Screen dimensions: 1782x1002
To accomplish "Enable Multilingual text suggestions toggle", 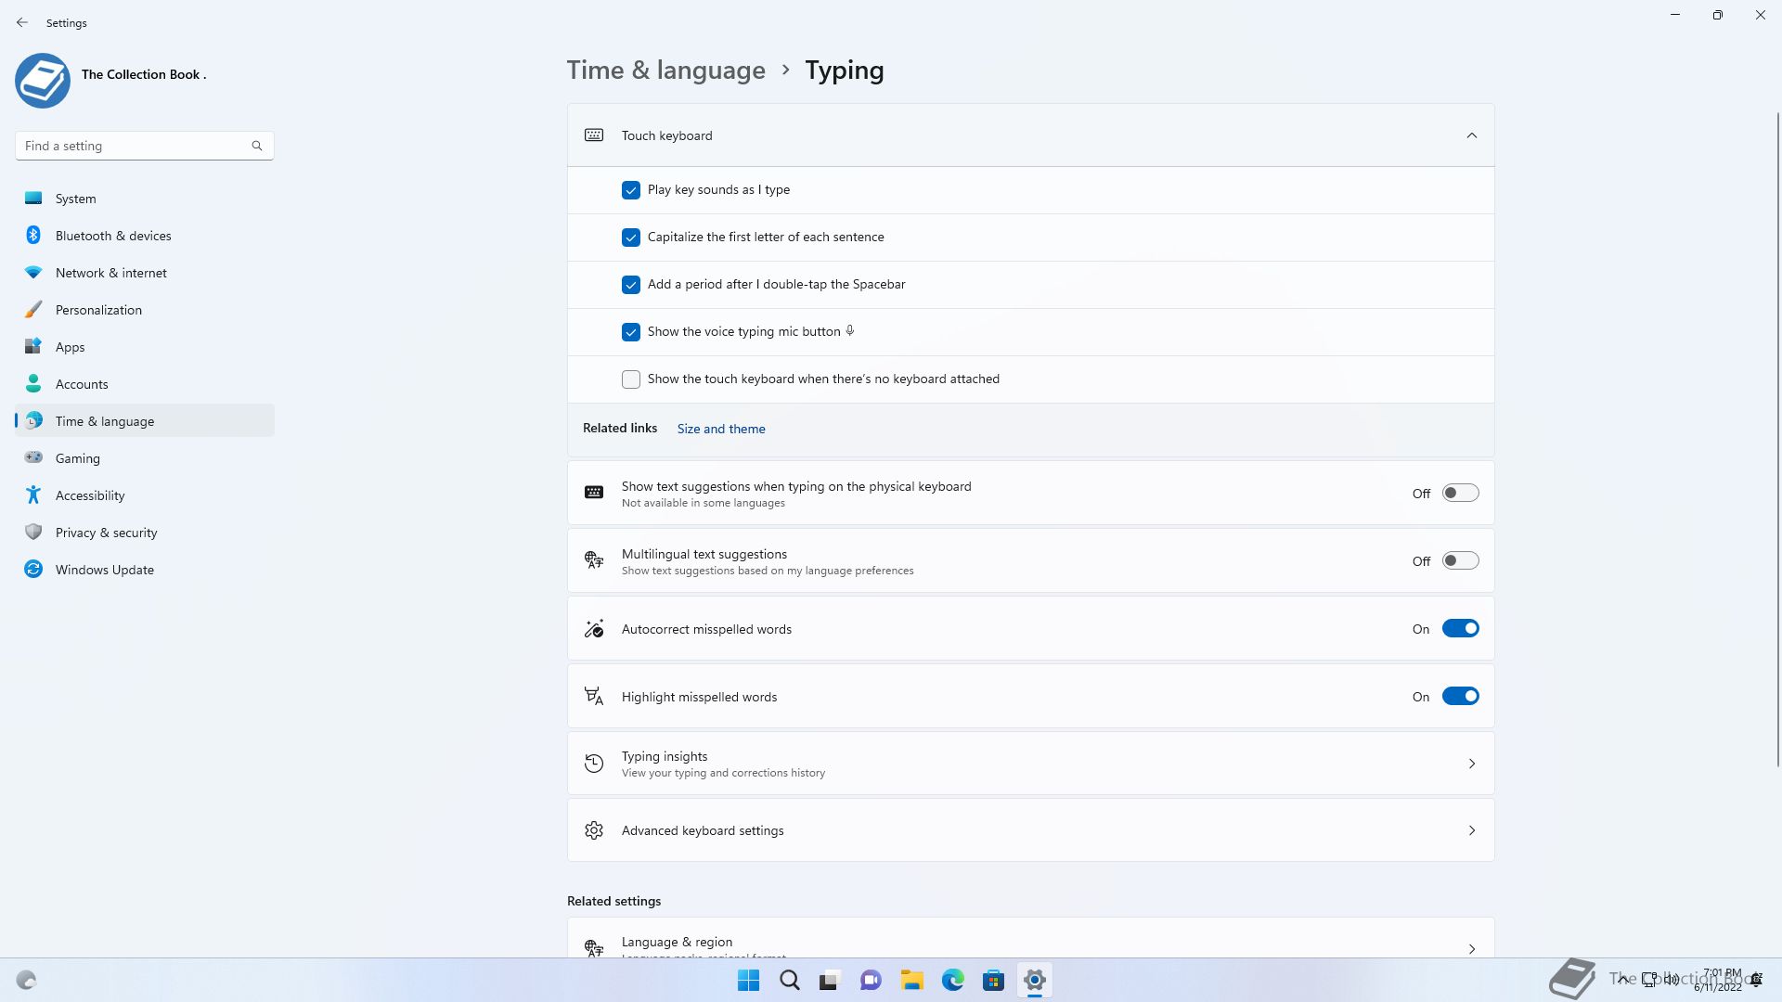I will 1460,561.
